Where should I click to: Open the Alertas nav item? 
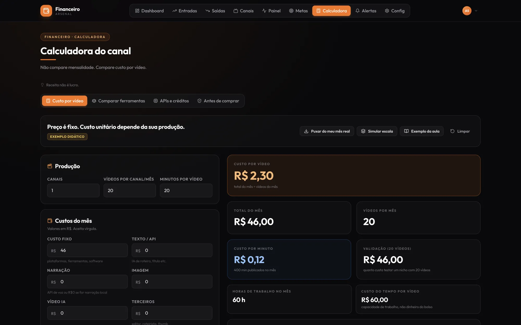click(x=366, y=11)
